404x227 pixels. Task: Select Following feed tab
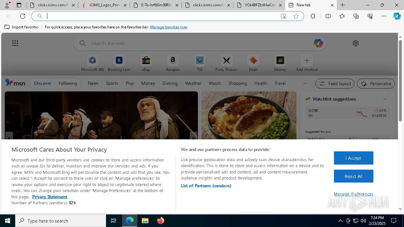pyautogui.click(x=68, y=83)
